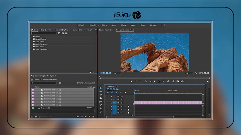
Task: Open the Program monitor button editor plus
Action: [208, 81]
